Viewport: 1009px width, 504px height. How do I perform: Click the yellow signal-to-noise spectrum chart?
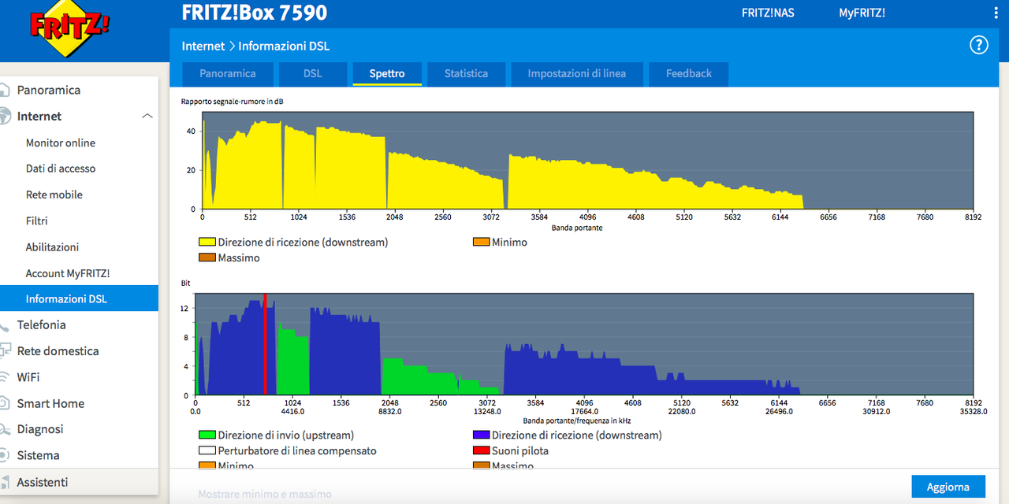click(587, 161)
